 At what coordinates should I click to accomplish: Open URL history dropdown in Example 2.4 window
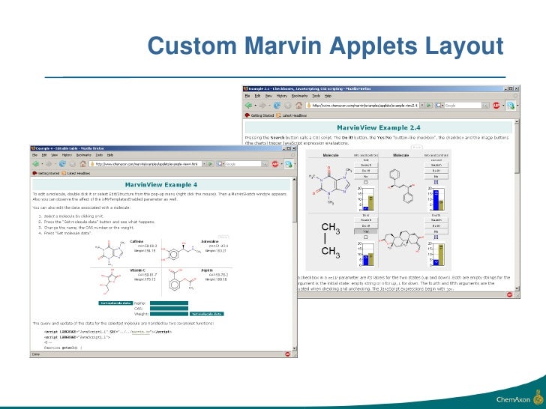(x=422, y=105)
